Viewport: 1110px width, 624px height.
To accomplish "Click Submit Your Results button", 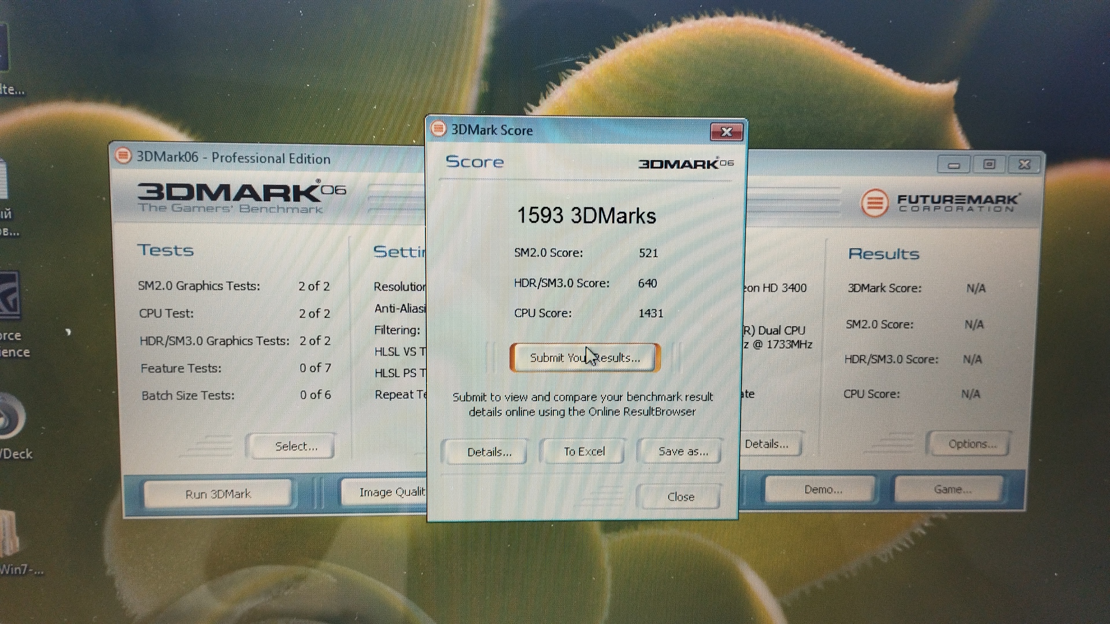I will point(584,358).
